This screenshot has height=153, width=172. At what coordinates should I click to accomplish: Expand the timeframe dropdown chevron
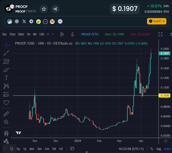pyautogui.click(x=53, y=34)
